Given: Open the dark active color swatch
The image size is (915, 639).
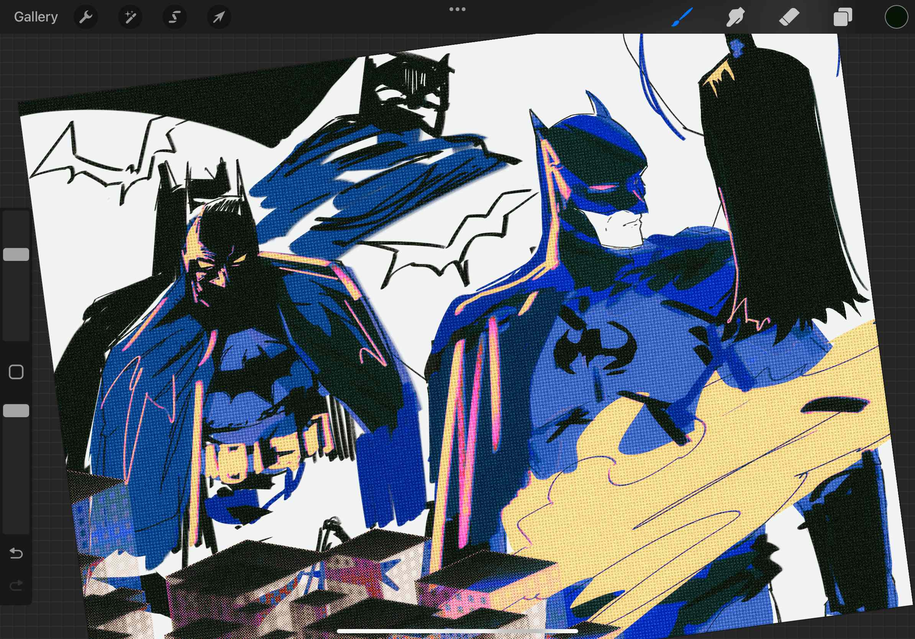Looking at the screenshot, I should (896, 17).
